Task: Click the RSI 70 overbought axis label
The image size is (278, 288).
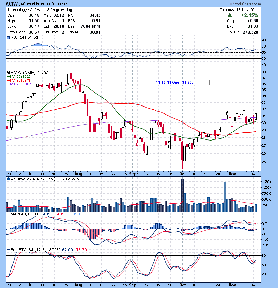Action: (x=264, y=46)
